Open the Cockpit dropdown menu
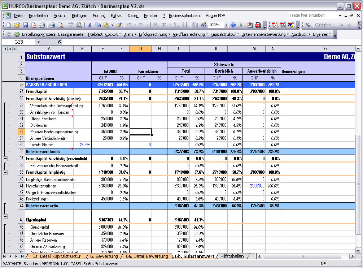The width and height of the screenshot is (363, 268). [113, 34]
